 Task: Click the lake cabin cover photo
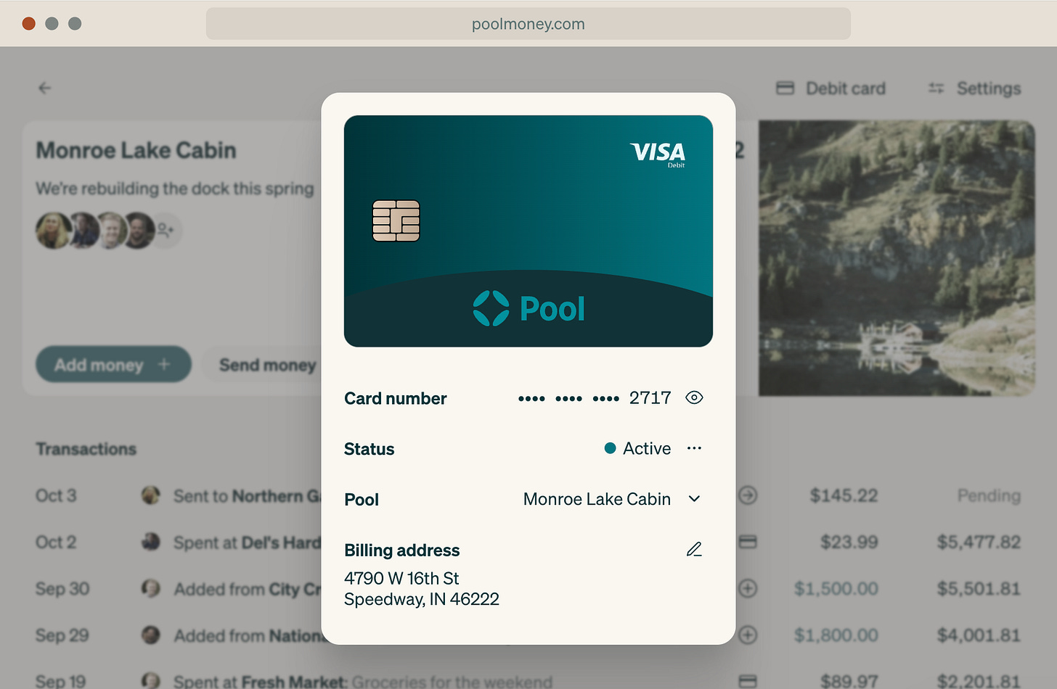pyautogui.click(x=897, y=258)
